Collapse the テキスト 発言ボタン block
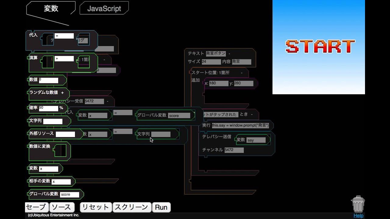Screen dimensions: 390x219 click(229, 54)
